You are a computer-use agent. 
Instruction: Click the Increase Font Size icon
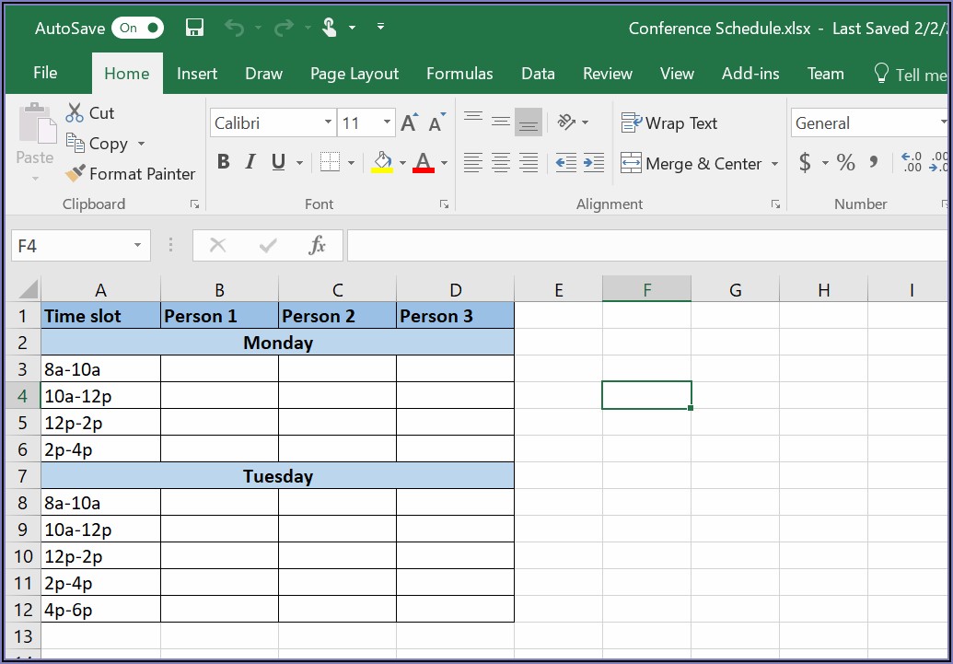(x=409, y=122)
